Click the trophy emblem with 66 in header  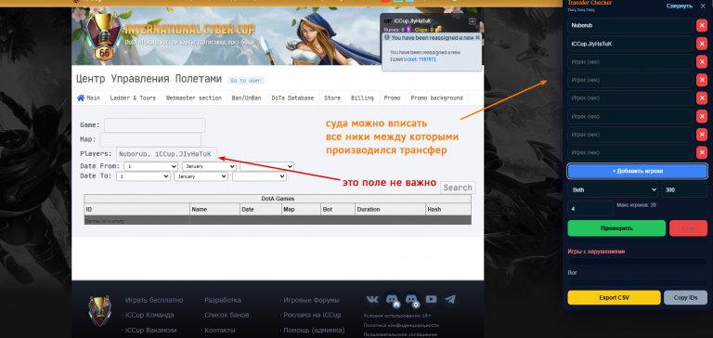104,37
